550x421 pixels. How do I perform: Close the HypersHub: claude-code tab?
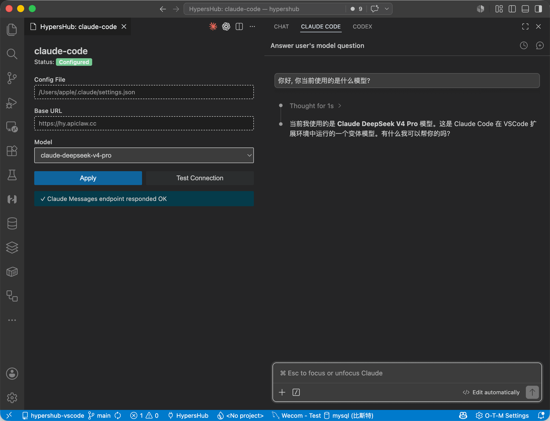click(124, 27)
